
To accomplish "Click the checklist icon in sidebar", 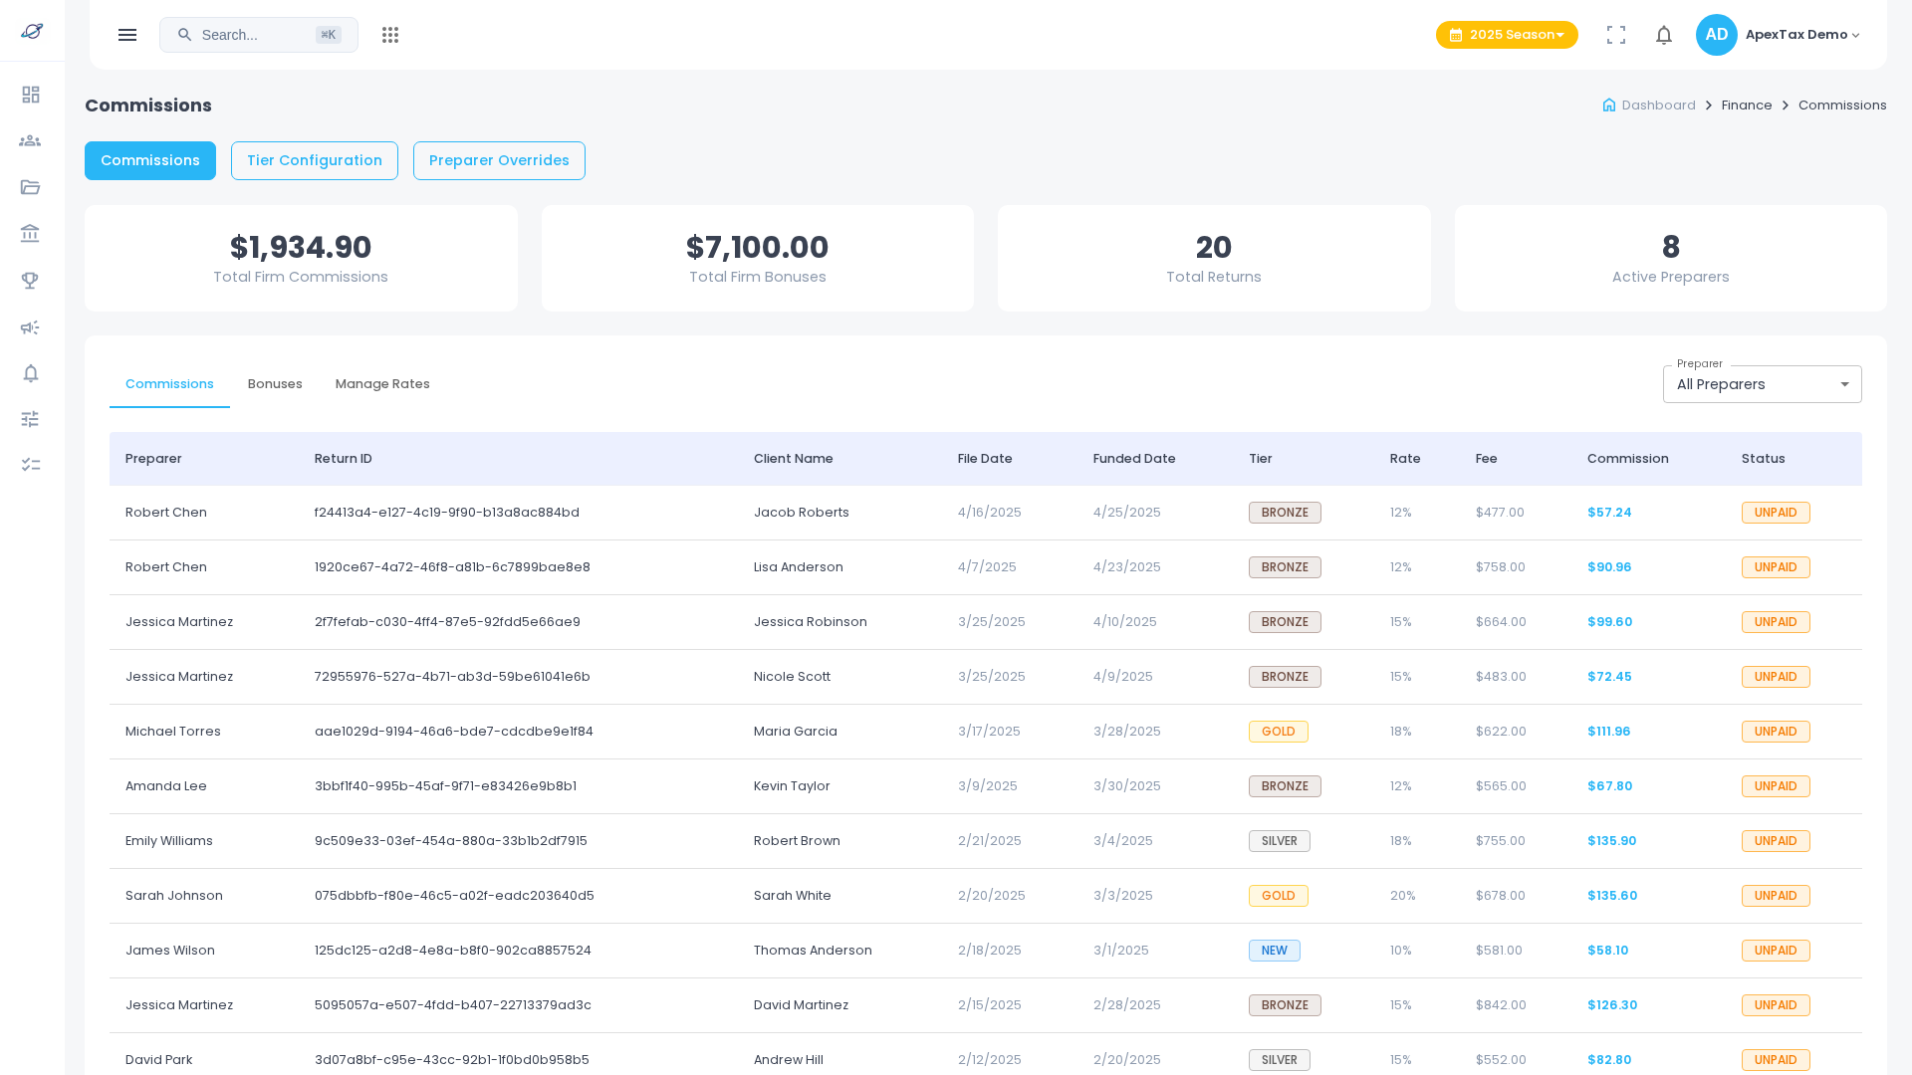I will 31,465.
